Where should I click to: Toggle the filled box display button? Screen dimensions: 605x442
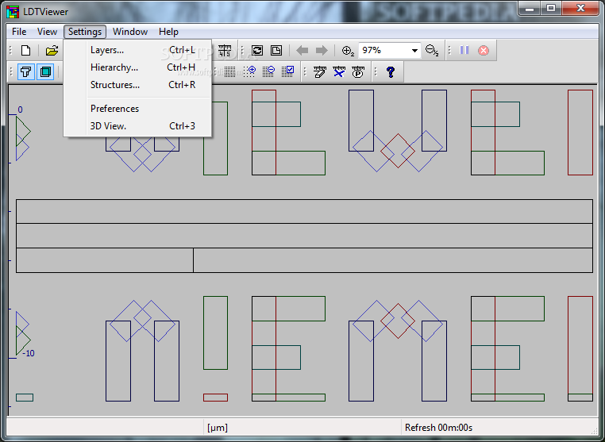click(45, 71)
